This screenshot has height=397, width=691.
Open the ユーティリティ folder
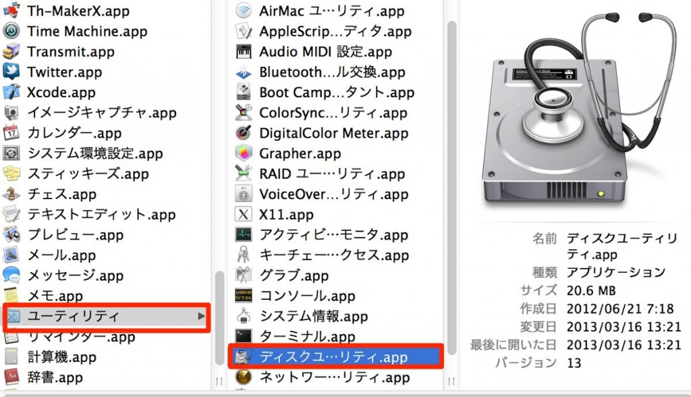coord(73,316)
